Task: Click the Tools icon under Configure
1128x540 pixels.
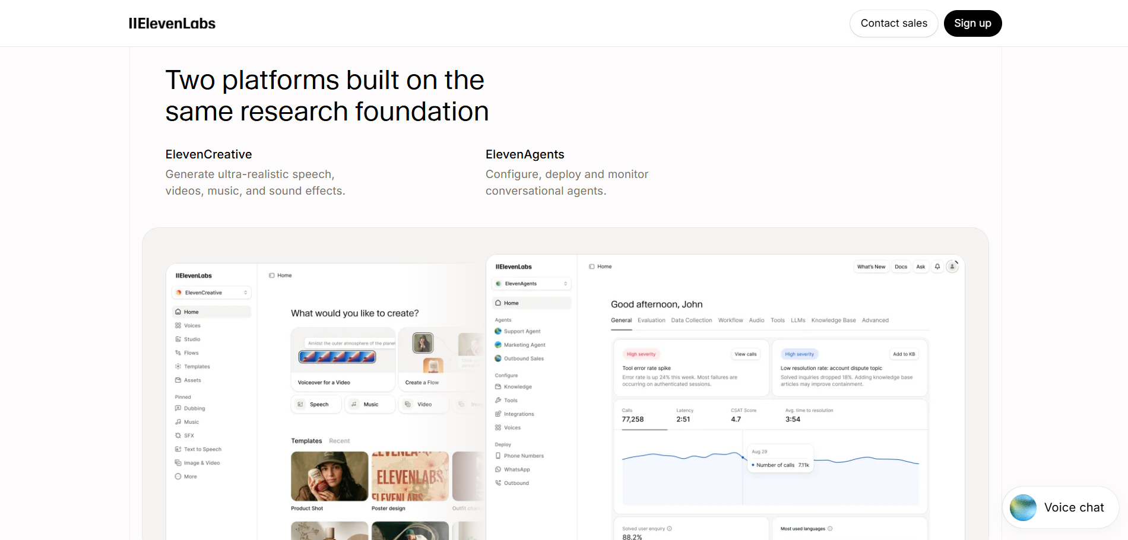Action: [x=498, y=400]
